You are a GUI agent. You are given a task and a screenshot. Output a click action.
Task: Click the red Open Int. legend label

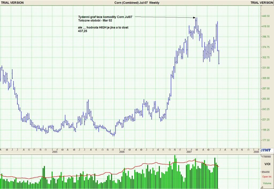(267, 177)
